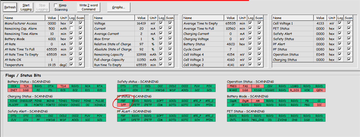Screen dimensions: 360x137
Task: Open the Graphs... window
Action: (x=119, y=7)
